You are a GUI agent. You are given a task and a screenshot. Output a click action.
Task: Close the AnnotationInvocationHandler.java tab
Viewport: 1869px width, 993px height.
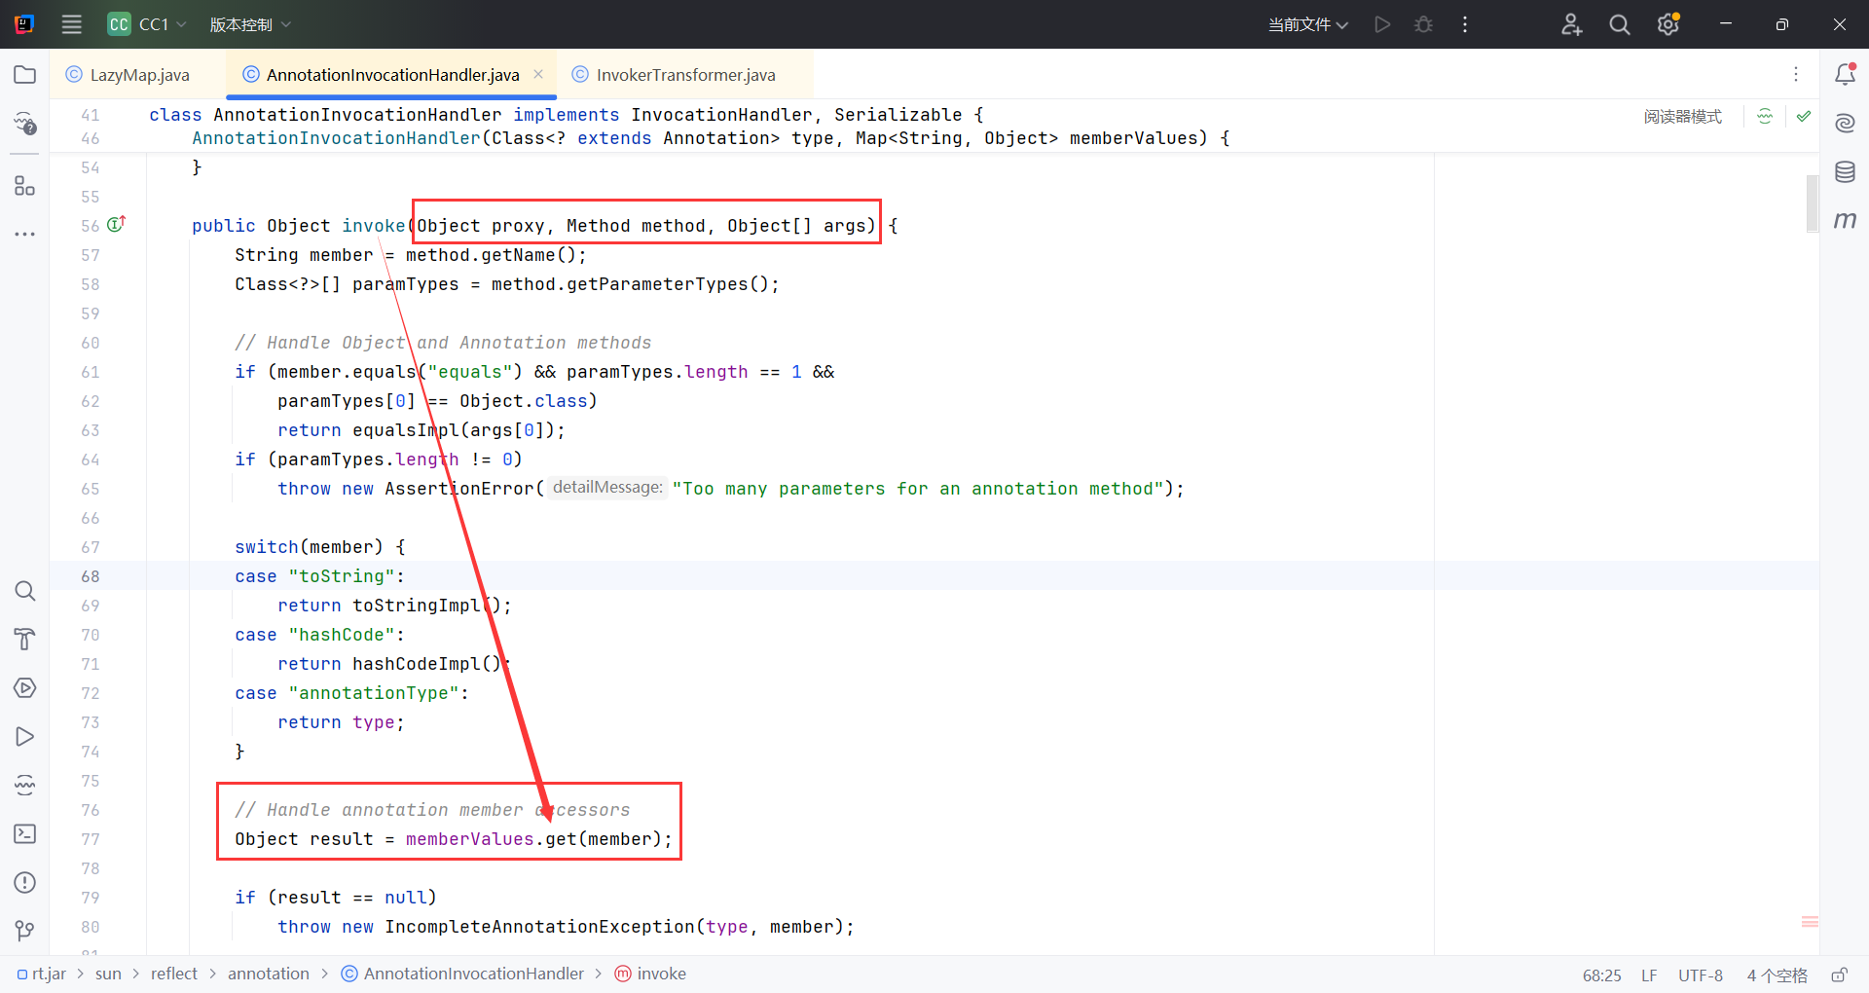click(538, 75)
